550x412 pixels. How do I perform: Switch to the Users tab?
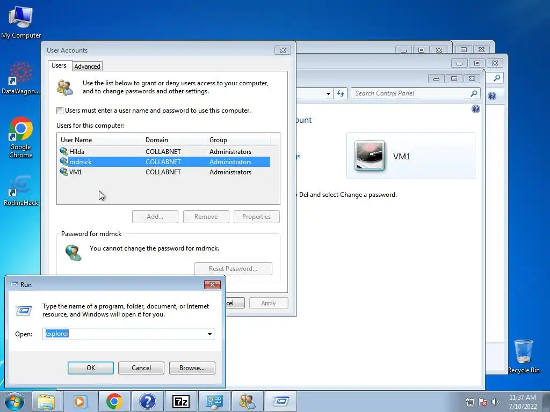point(59,65)
